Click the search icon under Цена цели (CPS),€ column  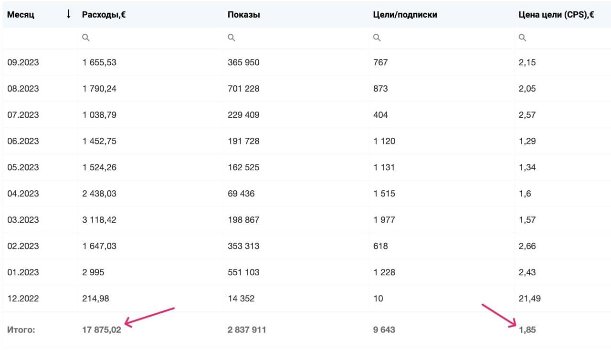[x=522, y=37]
